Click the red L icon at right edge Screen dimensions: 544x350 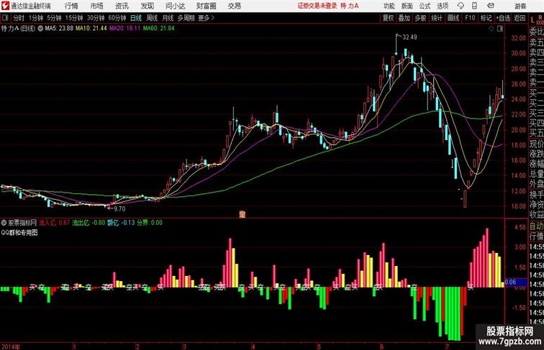[x=532, y=19]
